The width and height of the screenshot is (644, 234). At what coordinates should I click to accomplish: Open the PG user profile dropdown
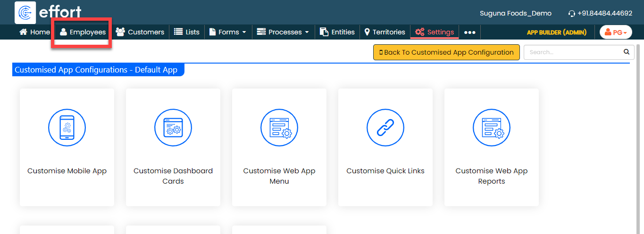click(616, 32)
